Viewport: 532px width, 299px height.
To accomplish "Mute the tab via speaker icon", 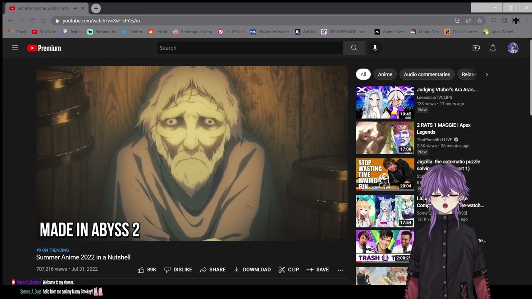I will pos(75,8).
